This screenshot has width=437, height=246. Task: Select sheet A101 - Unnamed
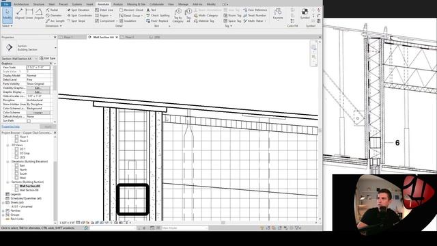pos(22,206)
